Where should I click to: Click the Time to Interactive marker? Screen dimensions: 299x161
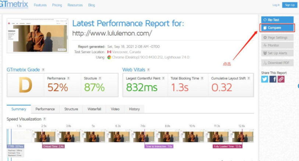point(159,146)
